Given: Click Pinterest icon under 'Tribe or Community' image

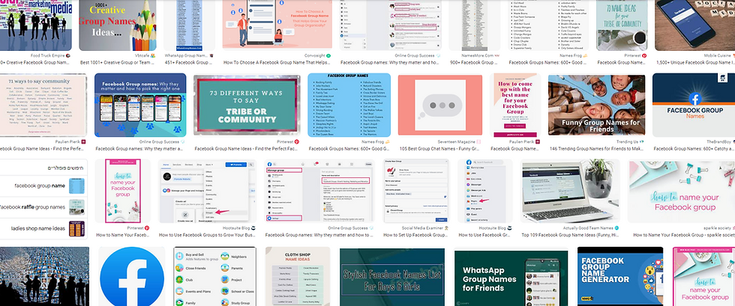Looking at the screenshot, I should (297, 141).
